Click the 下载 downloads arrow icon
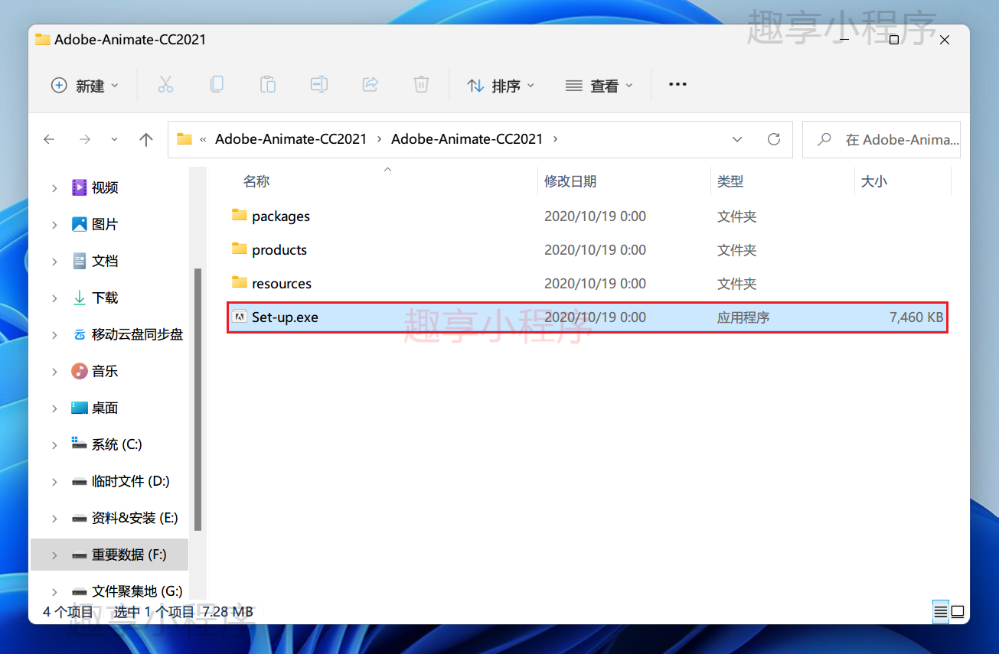 pos(80,298)
